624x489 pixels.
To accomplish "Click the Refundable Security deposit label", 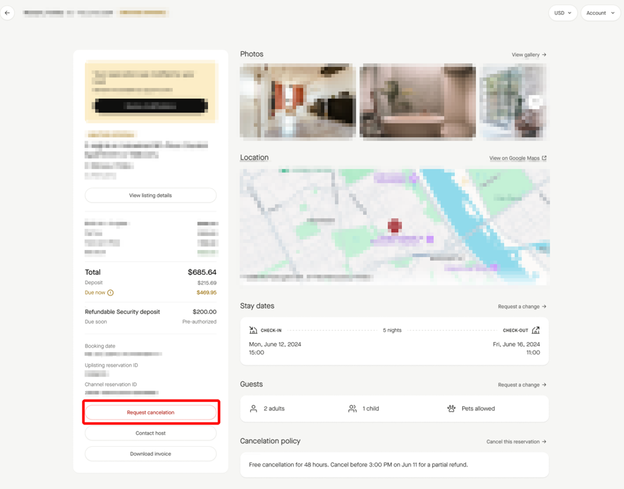I will pyautogui.click(x=122, y=312).
